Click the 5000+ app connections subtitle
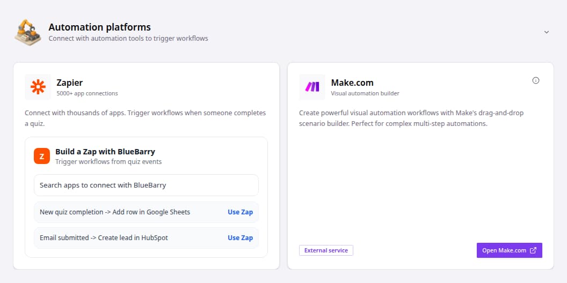Image resolution: width=567 pixels, height=283 pixels. (x=87, y=93)
